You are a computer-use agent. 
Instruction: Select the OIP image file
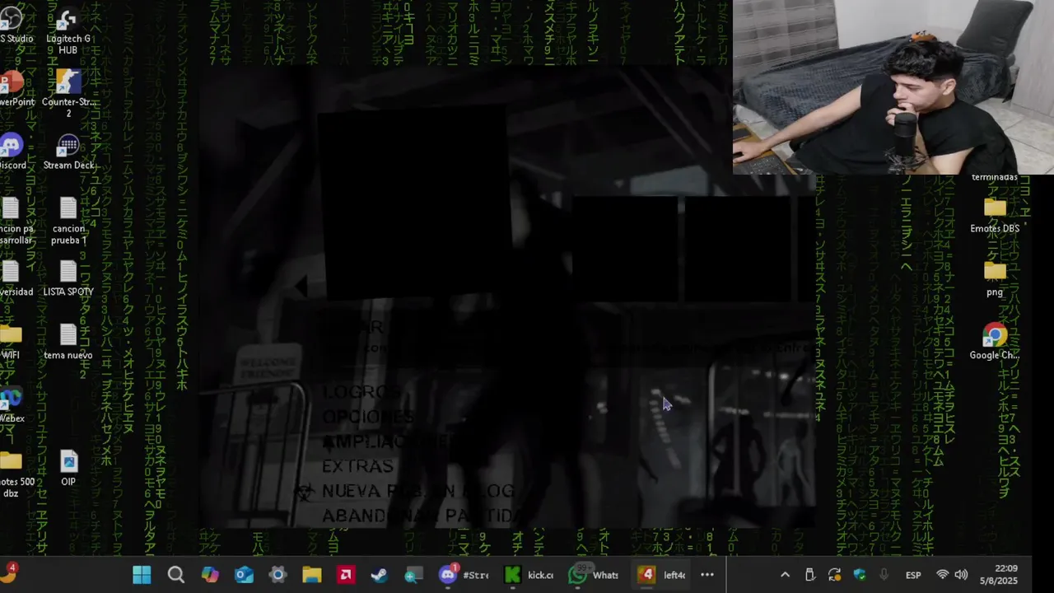tap(68, 469)
